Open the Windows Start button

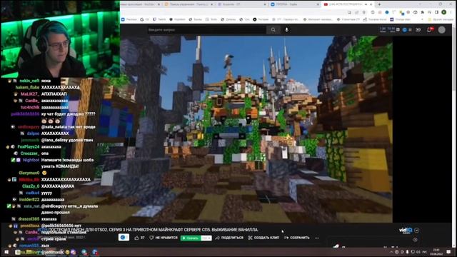6,252
